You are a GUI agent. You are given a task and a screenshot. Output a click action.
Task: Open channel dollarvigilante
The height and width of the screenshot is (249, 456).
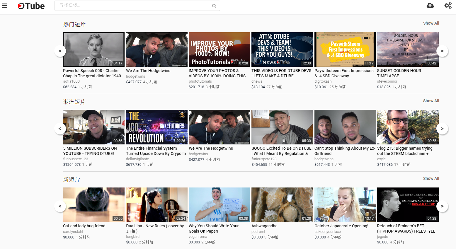(x=137, y=159)
